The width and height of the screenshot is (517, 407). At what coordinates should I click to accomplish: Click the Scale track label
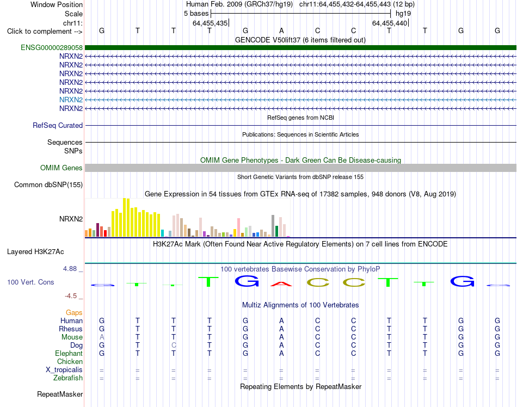(74, 14)
